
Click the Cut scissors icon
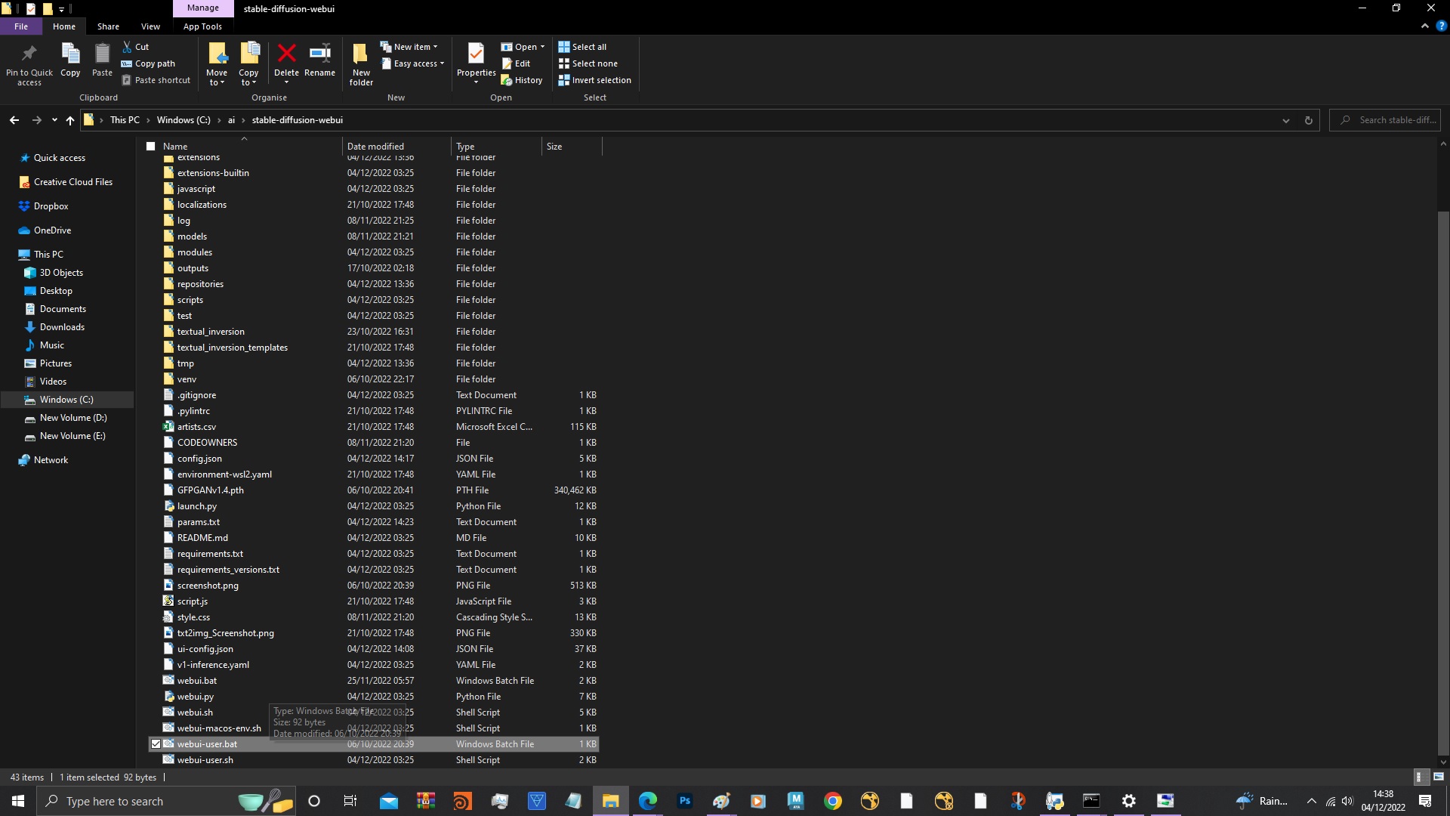(x=128, y=46)
